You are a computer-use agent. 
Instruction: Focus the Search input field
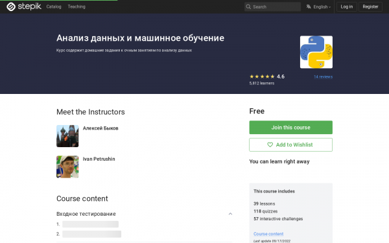272,6
